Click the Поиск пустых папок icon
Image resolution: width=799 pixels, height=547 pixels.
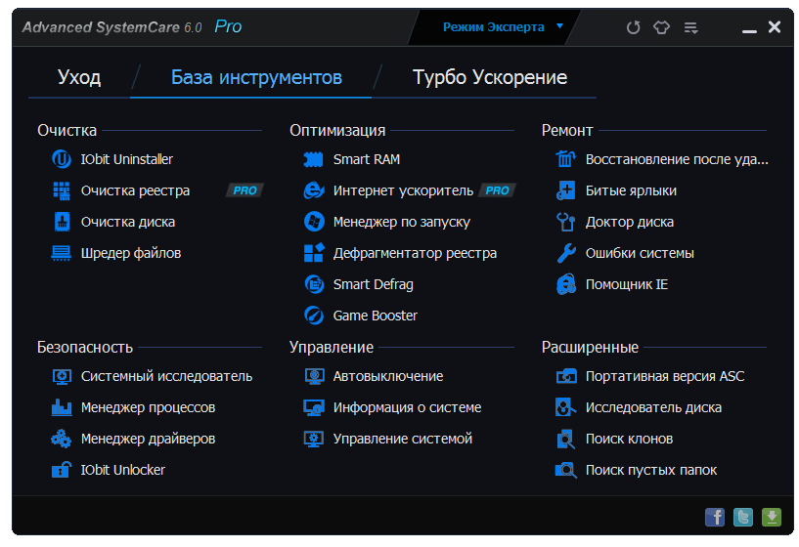566,470
